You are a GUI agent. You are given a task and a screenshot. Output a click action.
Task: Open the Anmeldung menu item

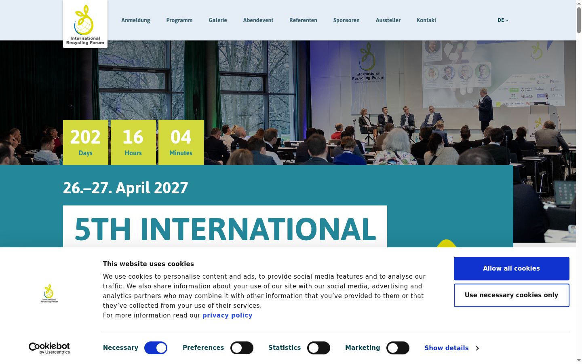click(x=136, y=20)
